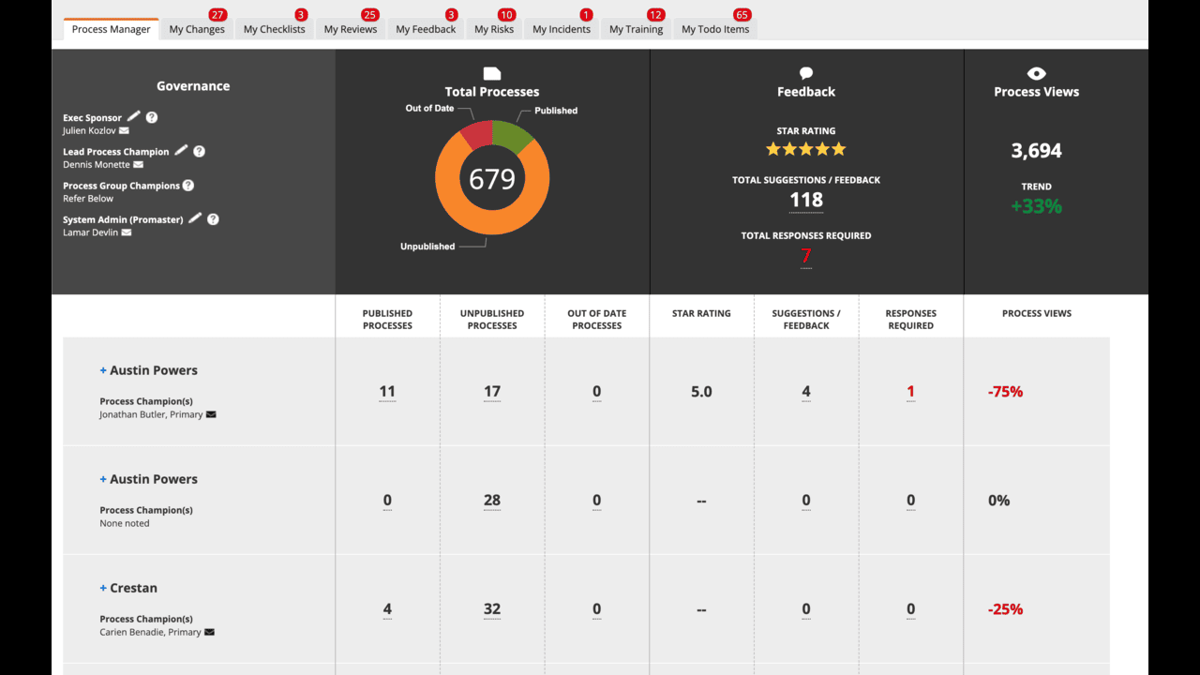Image resolution: width=1200 pixels, height=675 pixels.
Task: Click the Star Rating column header
Action: pos(701,313)
